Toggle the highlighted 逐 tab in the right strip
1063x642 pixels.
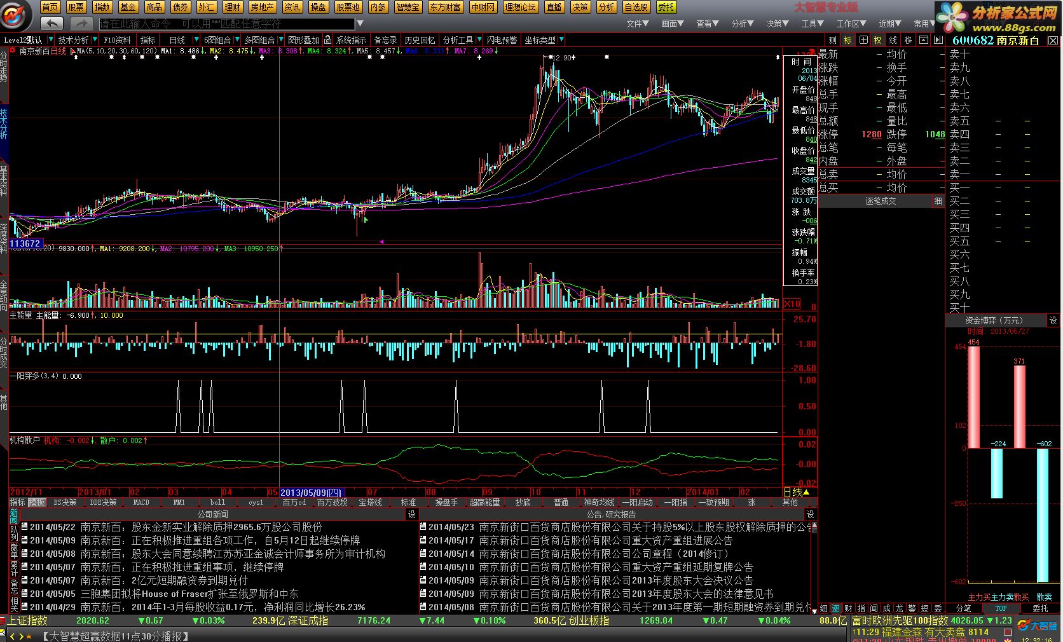click(x=836, y=608)
